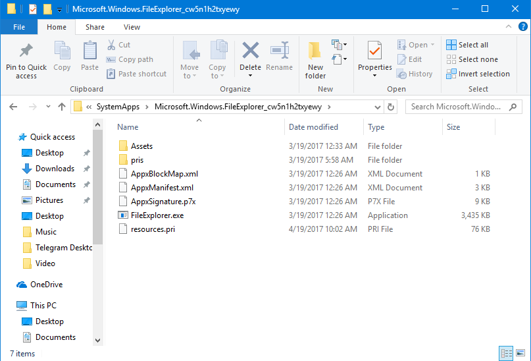Click New folder icon in Quick Access Toolbar
The image size is (531, 361).
pos(47,9)
